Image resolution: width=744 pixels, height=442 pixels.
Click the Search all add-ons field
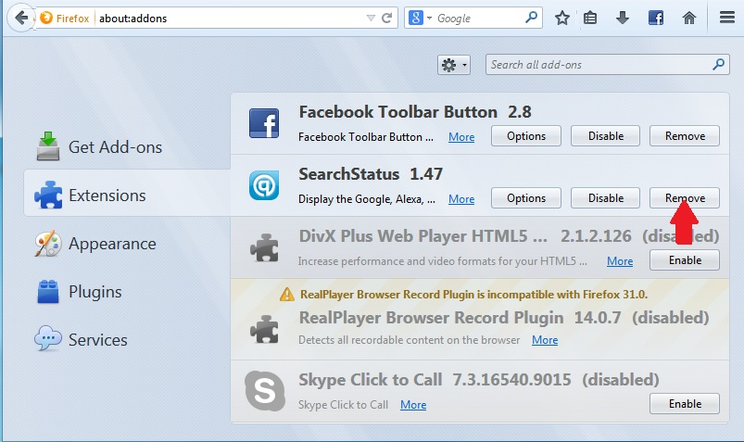(x=598, y=65)
